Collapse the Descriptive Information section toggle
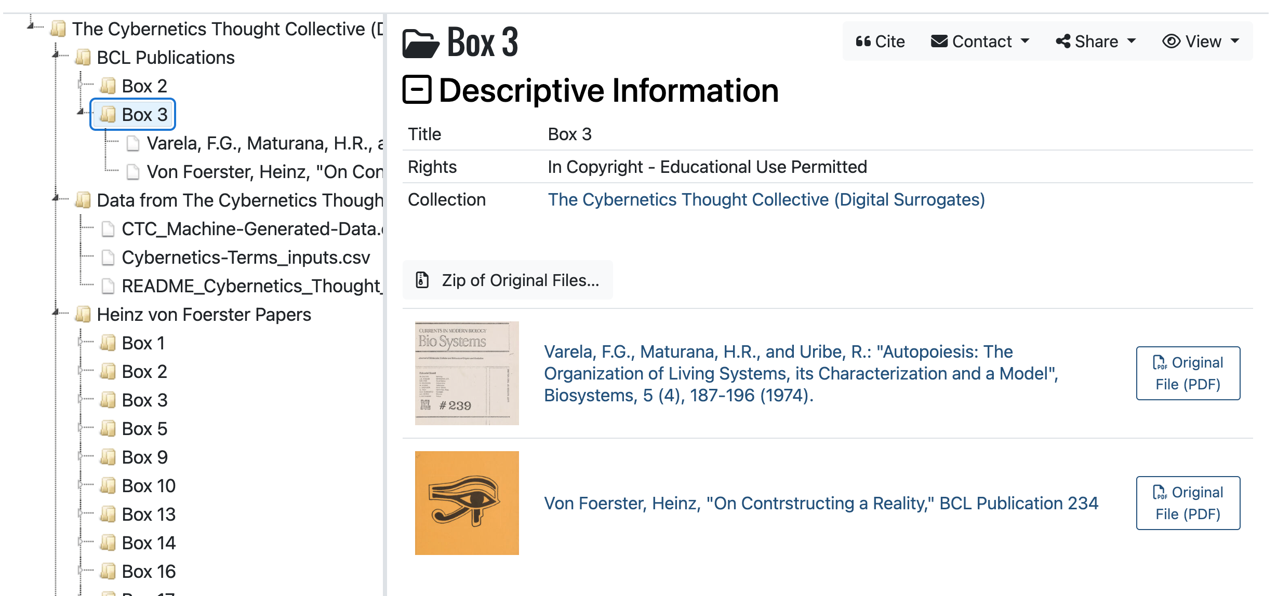 [x=417, y=90]
